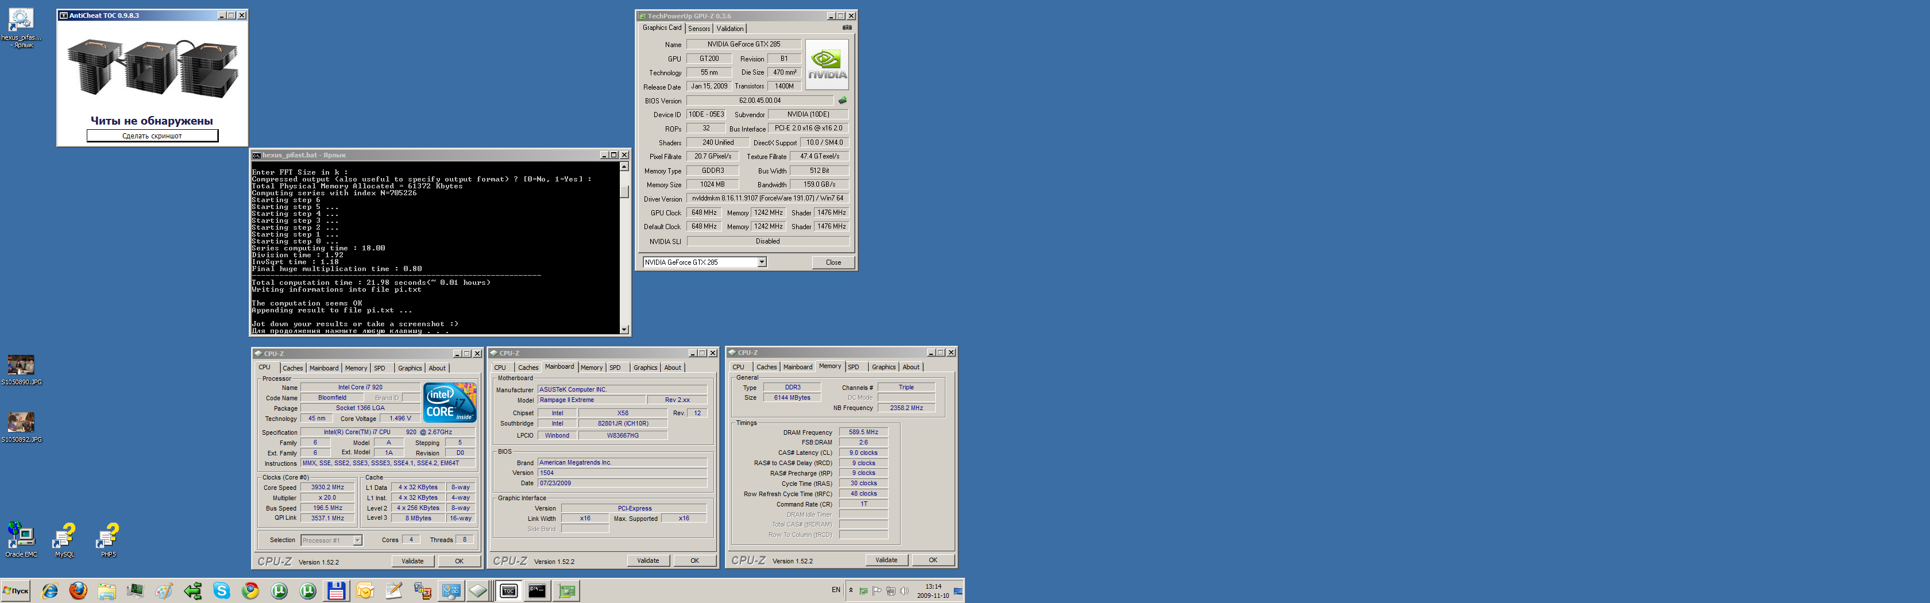Click the blue floppy disk taskbar icon
Viewport: 1930px width, 603px height.
[x=337, y=591]
